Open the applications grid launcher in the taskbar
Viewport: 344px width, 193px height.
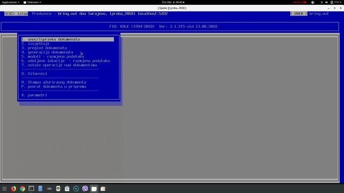(x=4, y=189)
